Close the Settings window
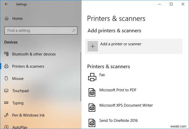This screenshot has height=129, width=189. pyautogui.click(x=183, y=4)
